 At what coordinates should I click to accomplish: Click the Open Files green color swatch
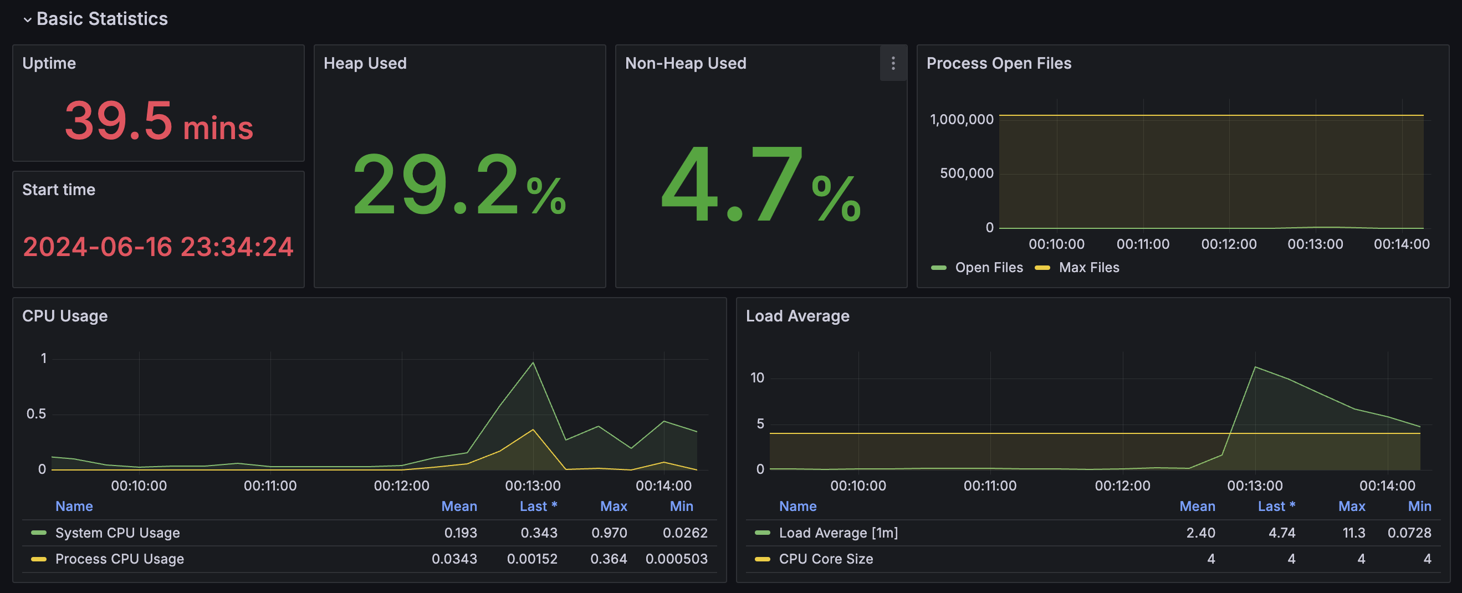[939, 268]
